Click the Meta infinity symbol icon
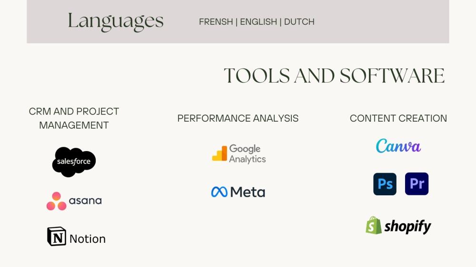Image resolution: width=476 pixels, height=267 pixels. [x=219, y=192]
